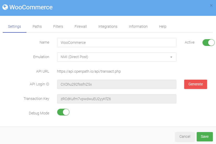Generate new API credentials

pos(195,84)
